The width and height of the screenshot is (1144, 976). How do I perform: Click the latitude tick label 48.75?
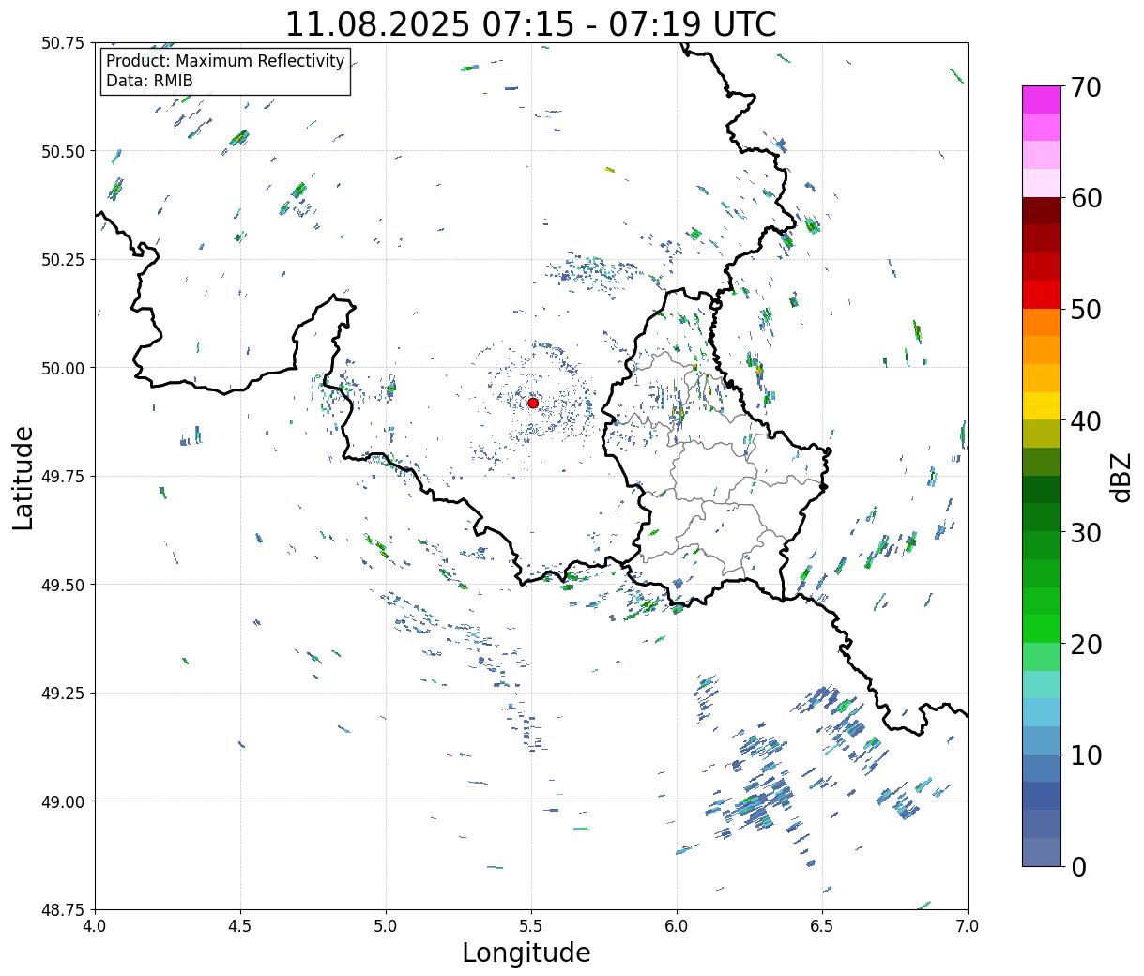63,909
